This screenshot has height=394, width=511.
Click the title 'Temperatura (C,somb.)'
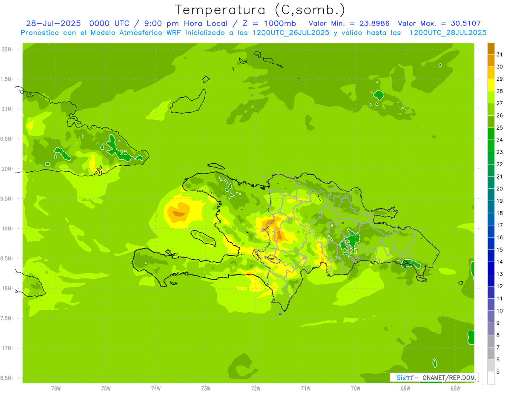260,10
